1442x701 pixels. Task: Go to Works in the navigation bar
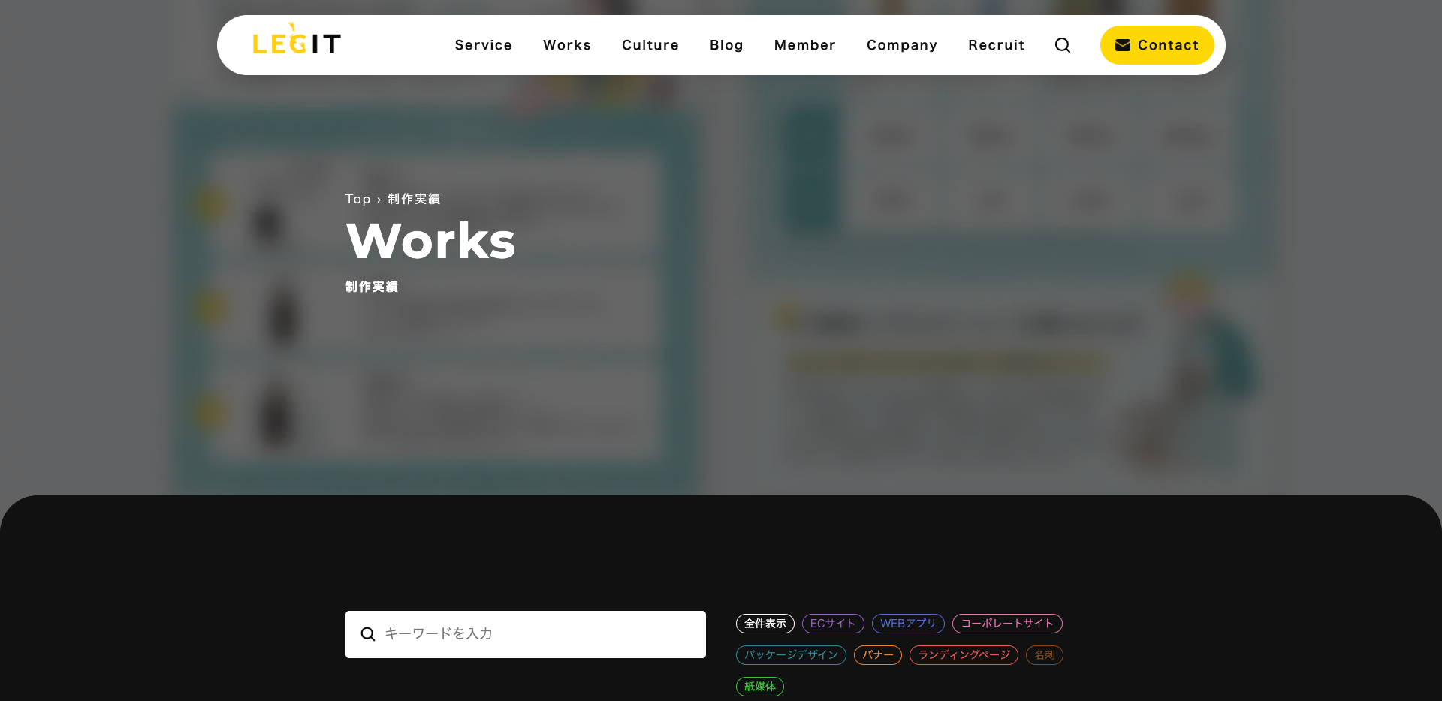pyautogui.click(x=567, y=45)
